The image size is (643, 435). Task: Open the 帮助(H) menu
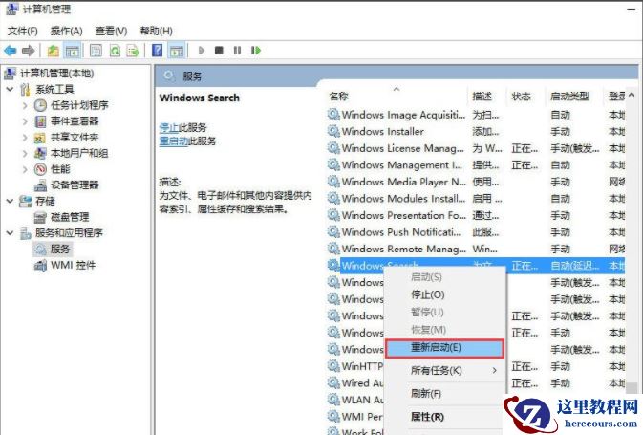tap(156, 31)
